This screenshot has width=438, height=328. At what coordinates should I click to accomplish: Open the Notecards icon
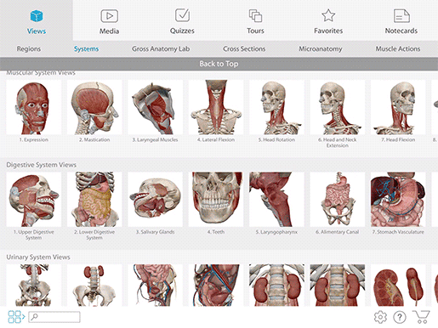pos(401,15)
